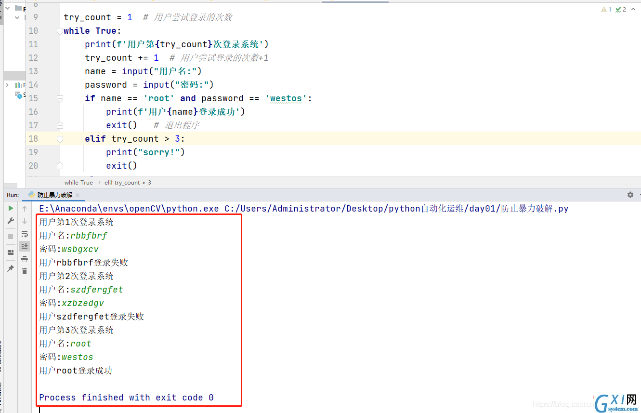This screenshot has width=641, height=413.
Task: Click fold end marker on line 20
Action: point(60,166)
